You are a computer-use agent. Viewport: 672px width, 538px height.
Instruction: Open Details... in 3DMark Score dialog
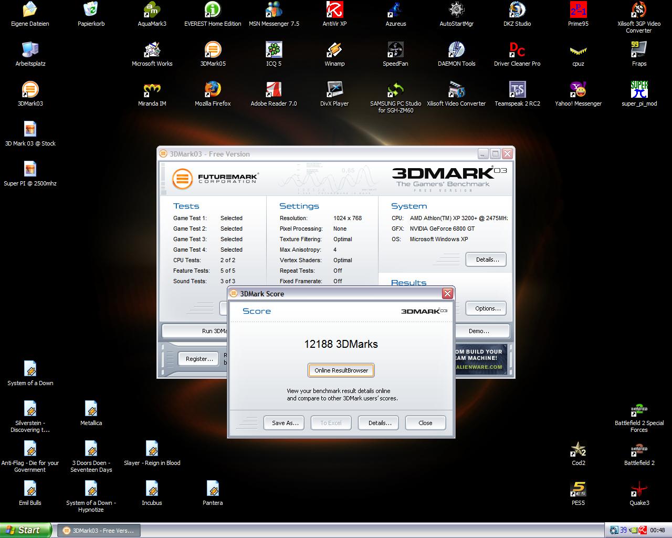pyautogui.click(x=379, y=423)
